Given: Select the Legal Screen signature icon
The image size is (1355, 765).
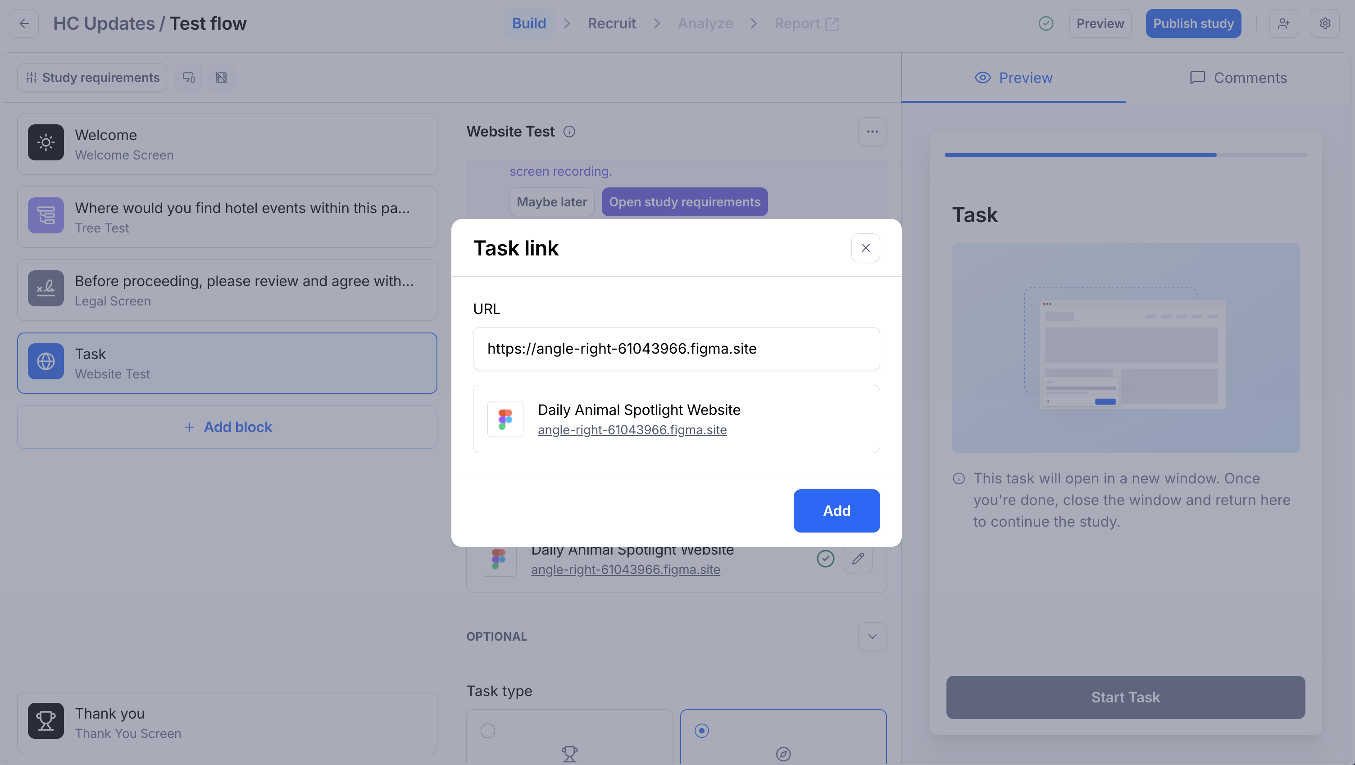Looking at the screenshot, I should pyautogui.click(x=46, y=288).
